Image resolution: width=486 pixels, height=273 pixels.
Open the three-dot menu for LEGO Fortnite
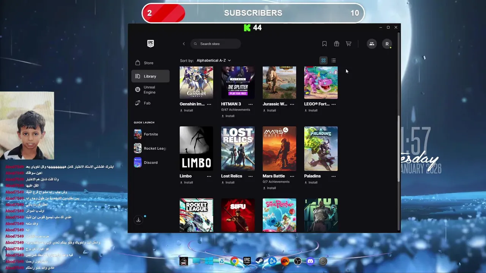click(333, 104)
